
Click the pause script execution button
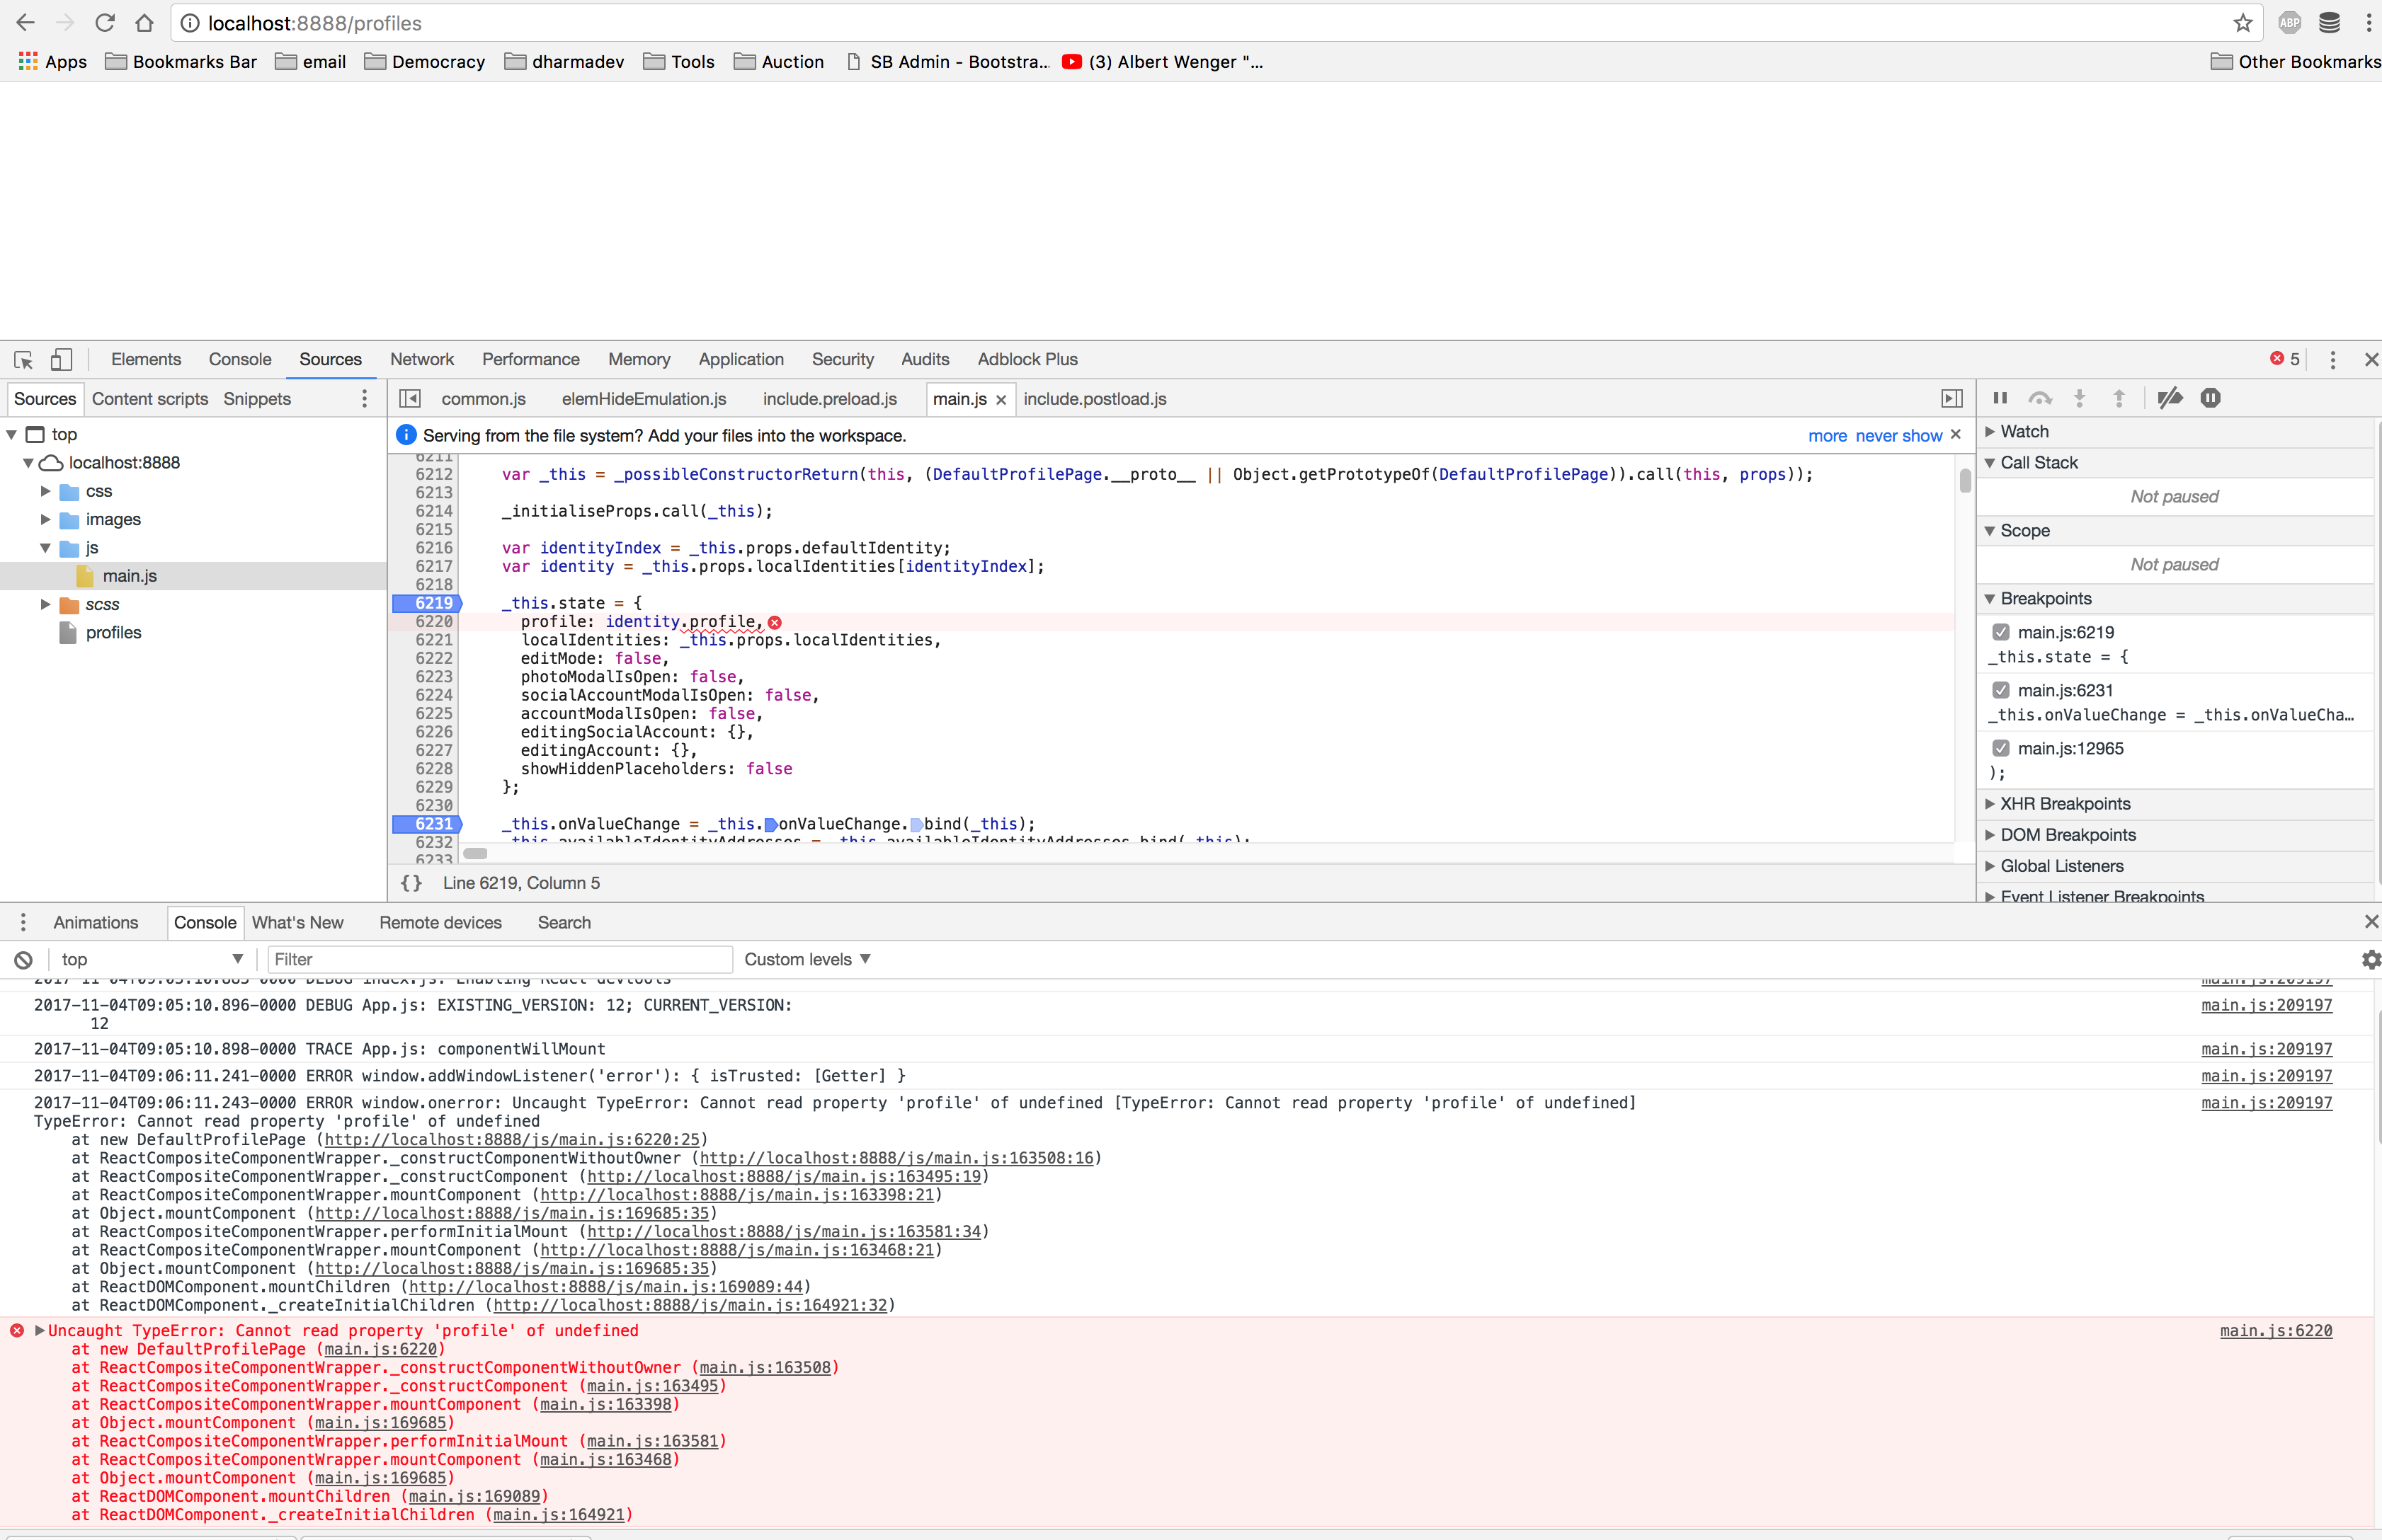tap(2000, 399)
